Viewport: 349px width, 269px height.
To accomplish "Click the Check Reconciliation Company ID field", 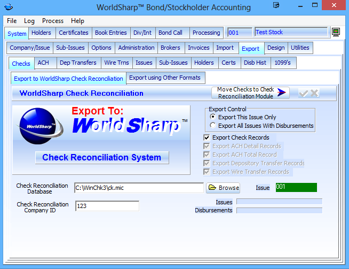I will [107, 206].
